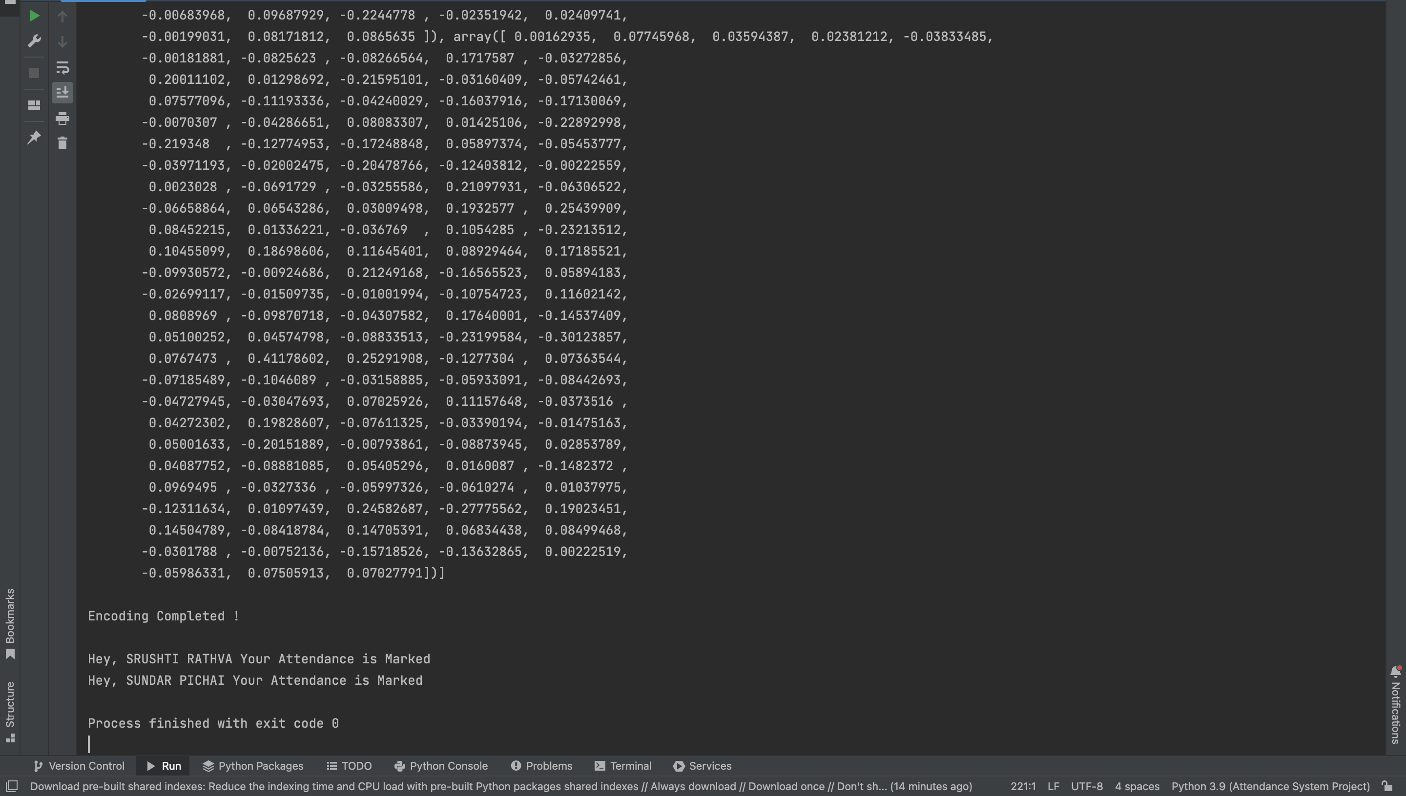Open the Python 3.9 interpreter selector
This screenshot has width=1406, height=796.
[x=1270, y=786]
